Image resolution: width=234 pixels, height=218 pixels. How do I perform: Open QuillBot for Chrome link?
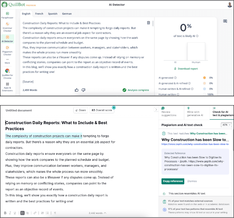(x=7, y=74)
